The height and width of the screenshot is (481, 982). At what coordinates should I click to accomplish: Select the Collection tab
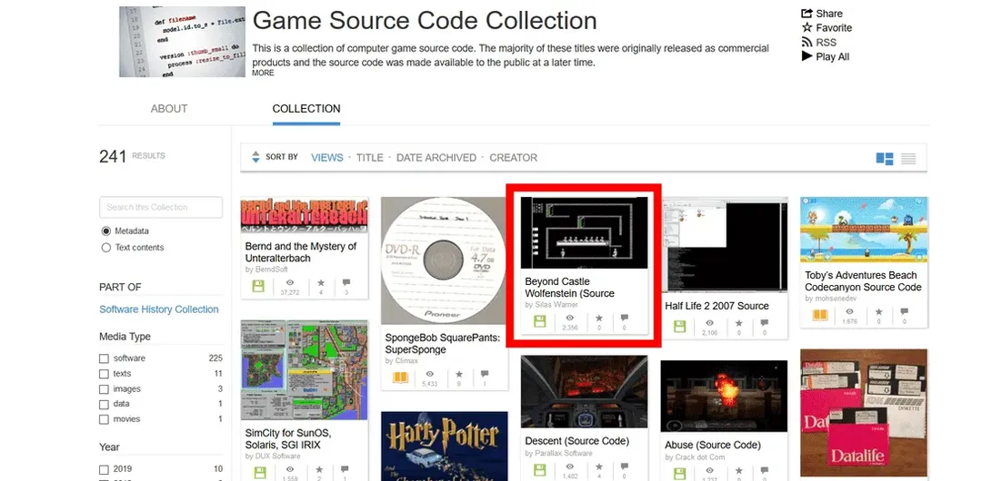(x=306, y=109)
